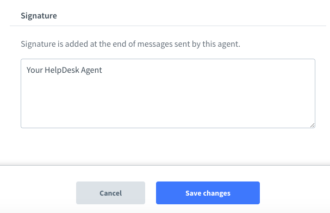The width and height of the screenshot is (330, 213).
Task: Click the footer bar between the buttons
Action: point(151,193)
